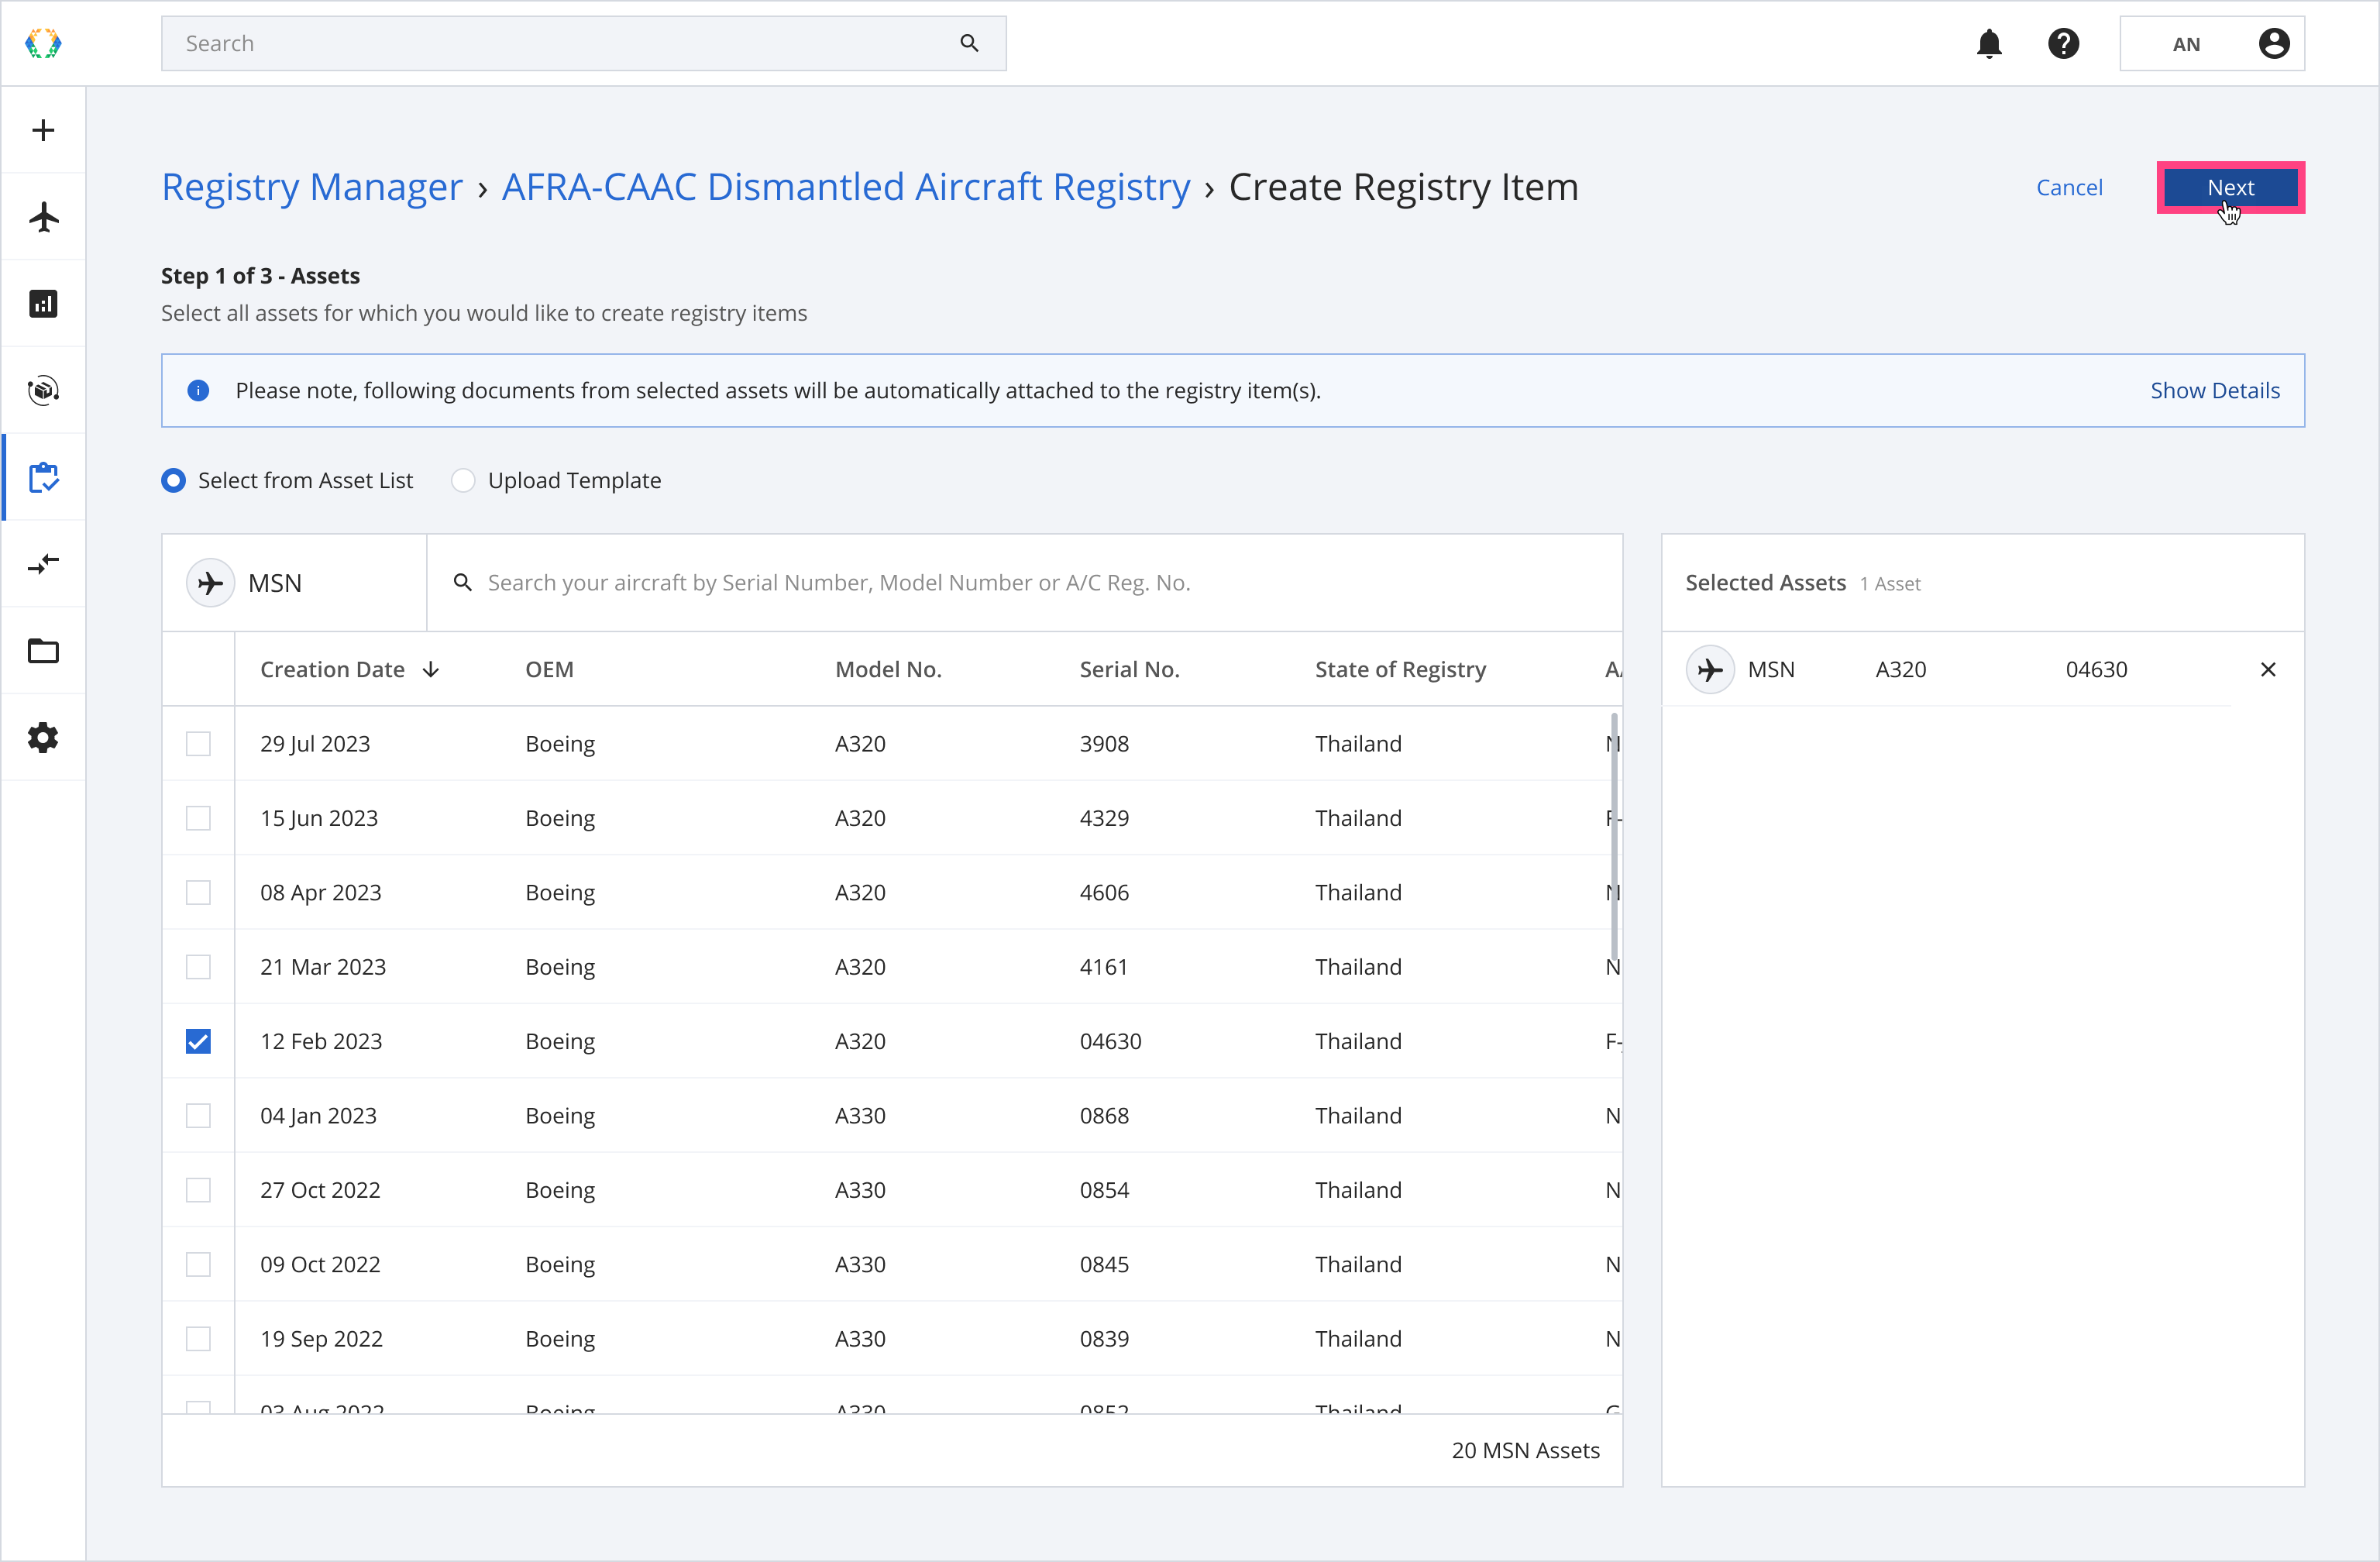Screen dimensions: 2380x1562
Task: Click the plus icon in sidebar
Action: click(43, 130)
